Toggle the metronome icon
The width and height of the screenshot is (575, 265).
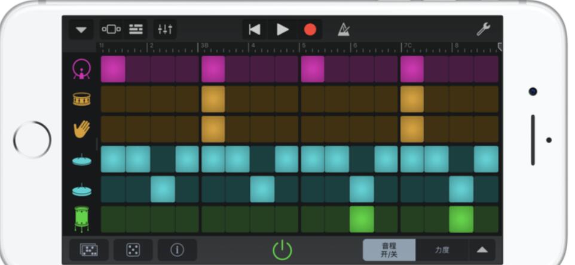pyautogui.click(x=344, y=29)
